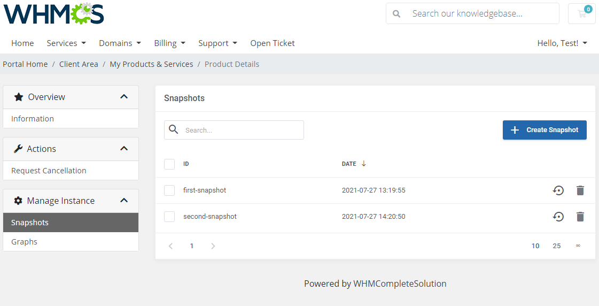Click Powered by WHMCompleteSolution footer text
Screen dimensions: 599x306
(375, 284)
